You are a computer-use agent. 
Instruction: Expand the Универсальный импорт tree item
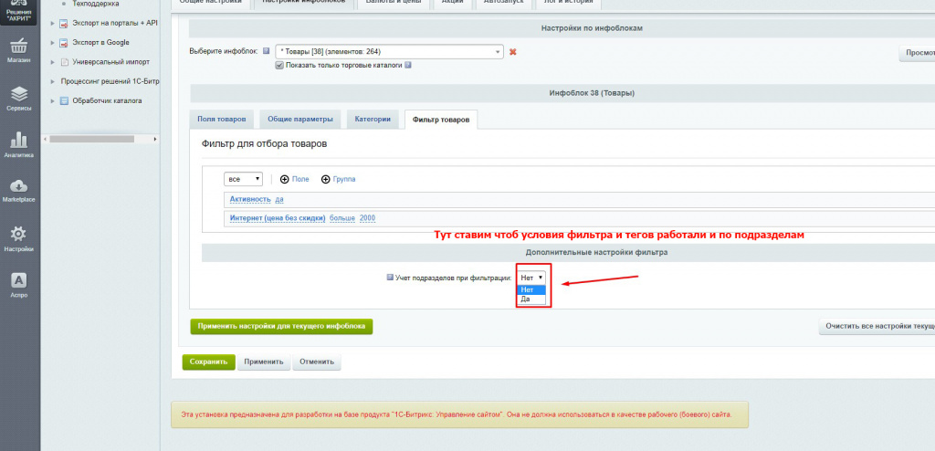52,62
